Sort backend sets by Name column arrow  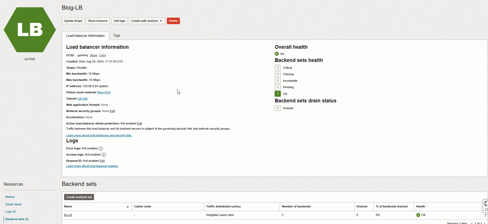coord(127,207)
